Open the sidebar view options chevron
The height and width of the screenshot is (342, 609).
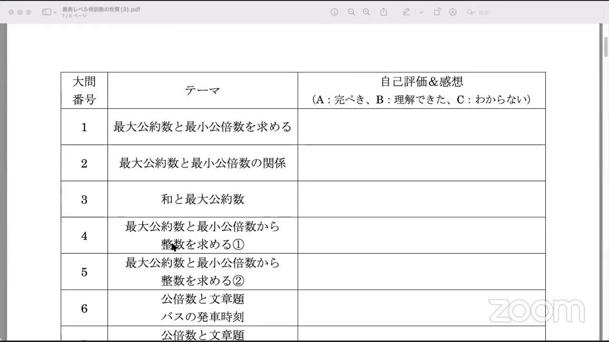click(x=55, y=12)
